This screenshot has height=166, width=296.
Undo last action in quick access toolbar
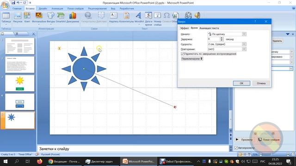[18, 3]
